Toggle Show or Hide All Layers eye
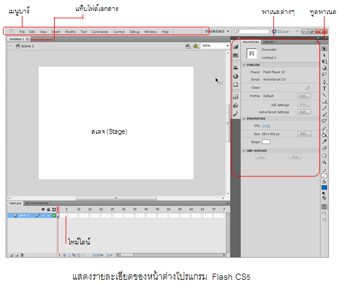Image resolution: width=347 pixels, height=284 pixels. pyautogui.click(x=43, y=209)
